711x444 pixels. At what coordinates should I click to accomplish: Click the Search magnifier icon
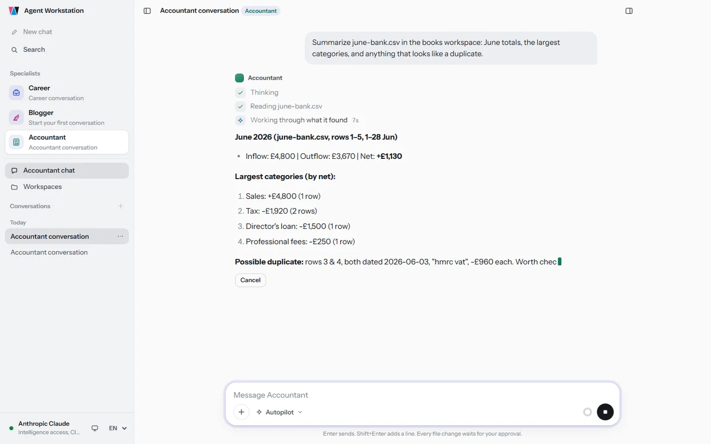click(14, 50)
